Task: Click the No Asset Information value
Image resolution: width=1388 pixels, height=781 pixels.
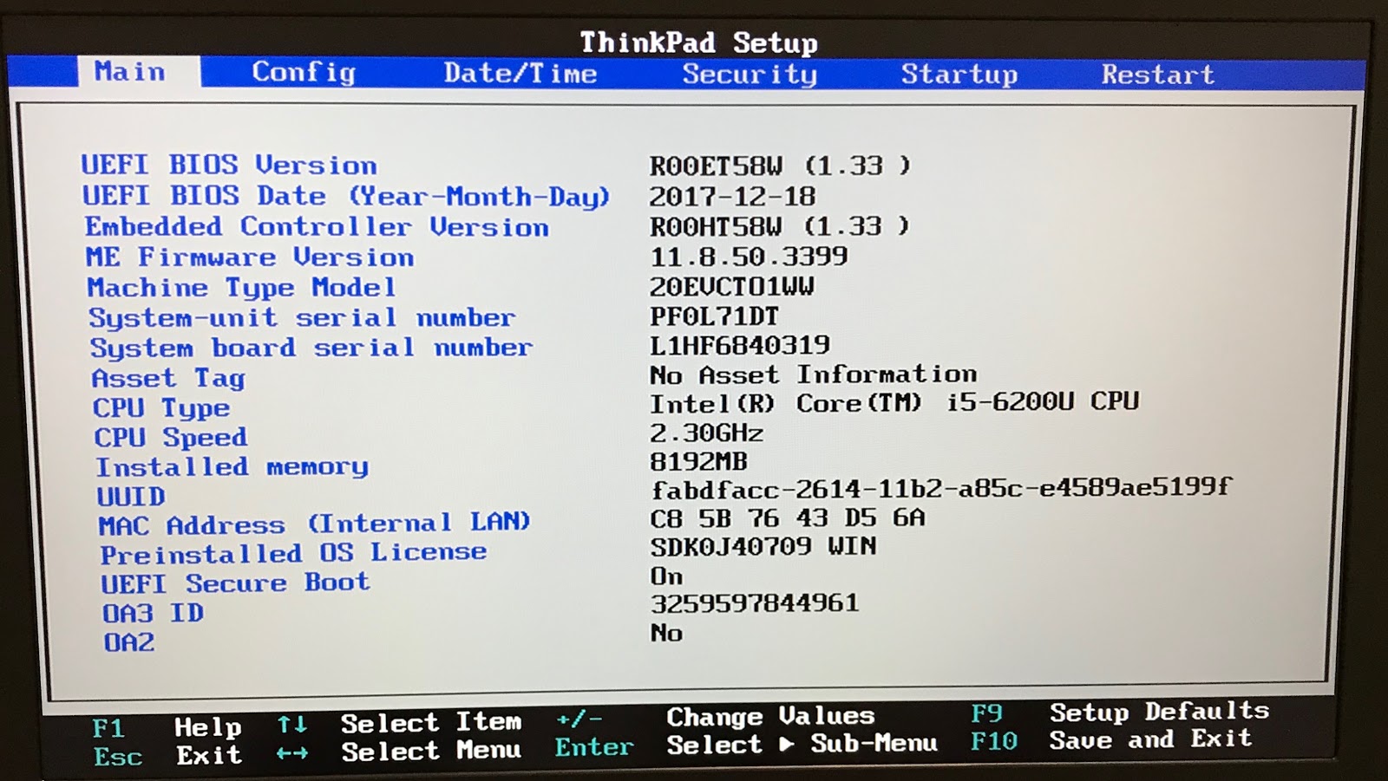Action: coord(814,374)
